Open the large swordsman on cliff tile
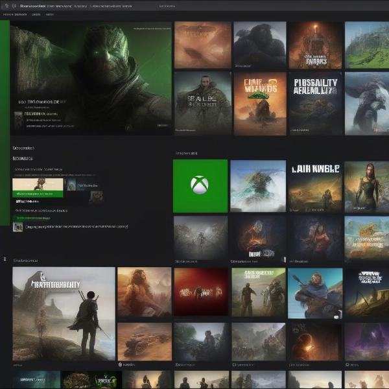 (64, 314)
